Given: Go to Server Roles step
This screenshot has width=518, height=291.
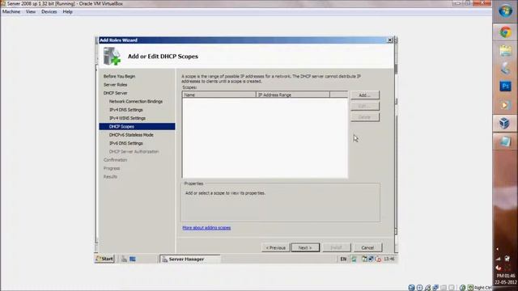Looking at the screenshot, I should (115, 85).
